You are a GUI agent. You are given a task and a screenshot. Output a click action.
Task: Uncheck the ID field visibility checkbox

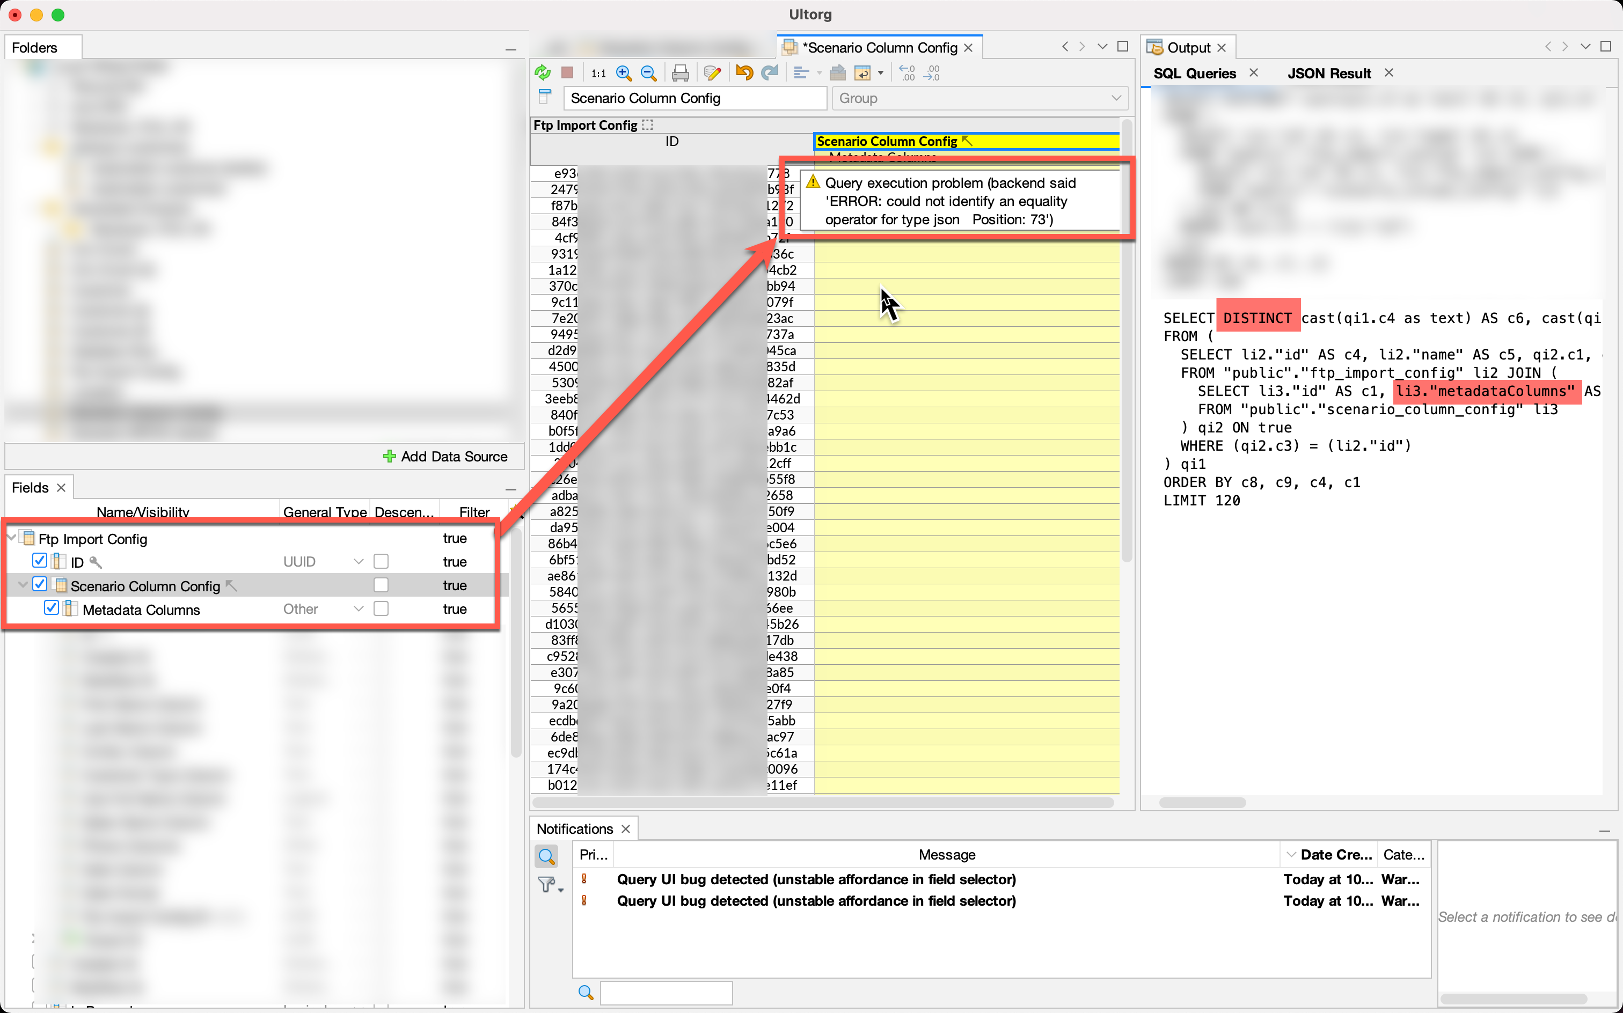pos(40,561)
